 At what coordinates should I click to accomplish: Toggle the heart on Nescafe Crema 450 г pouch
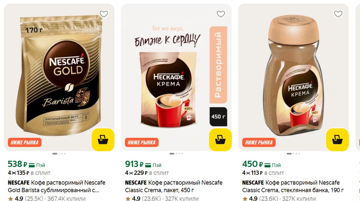(221, 14)
